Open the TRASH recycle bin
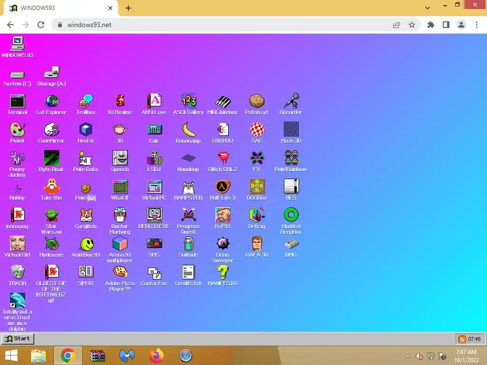The width and height of the screenshot is (487, 365). click(18, 276)
